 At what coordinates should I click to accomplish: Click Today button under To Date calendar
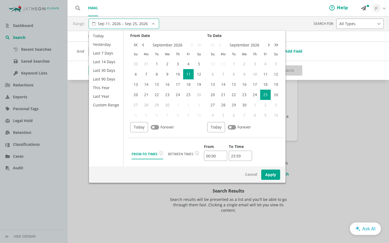click(x=216, y=127)
